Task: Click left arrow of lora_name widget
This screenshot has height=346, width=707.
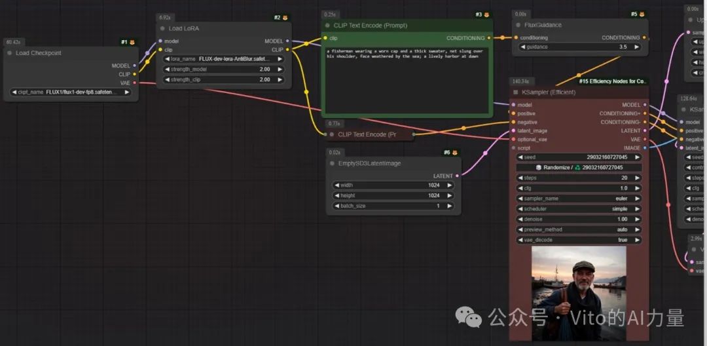Action: [x=168, y=59]
